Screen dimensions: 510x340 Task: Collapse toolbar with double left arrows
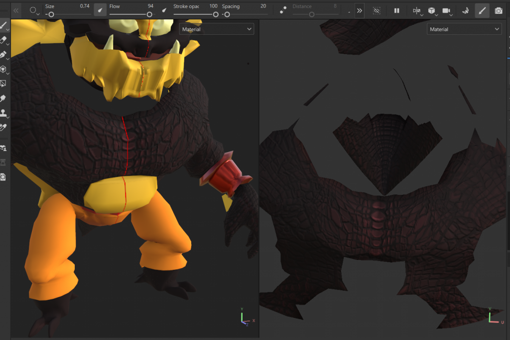pyautogui.click(x=16, y=11)
